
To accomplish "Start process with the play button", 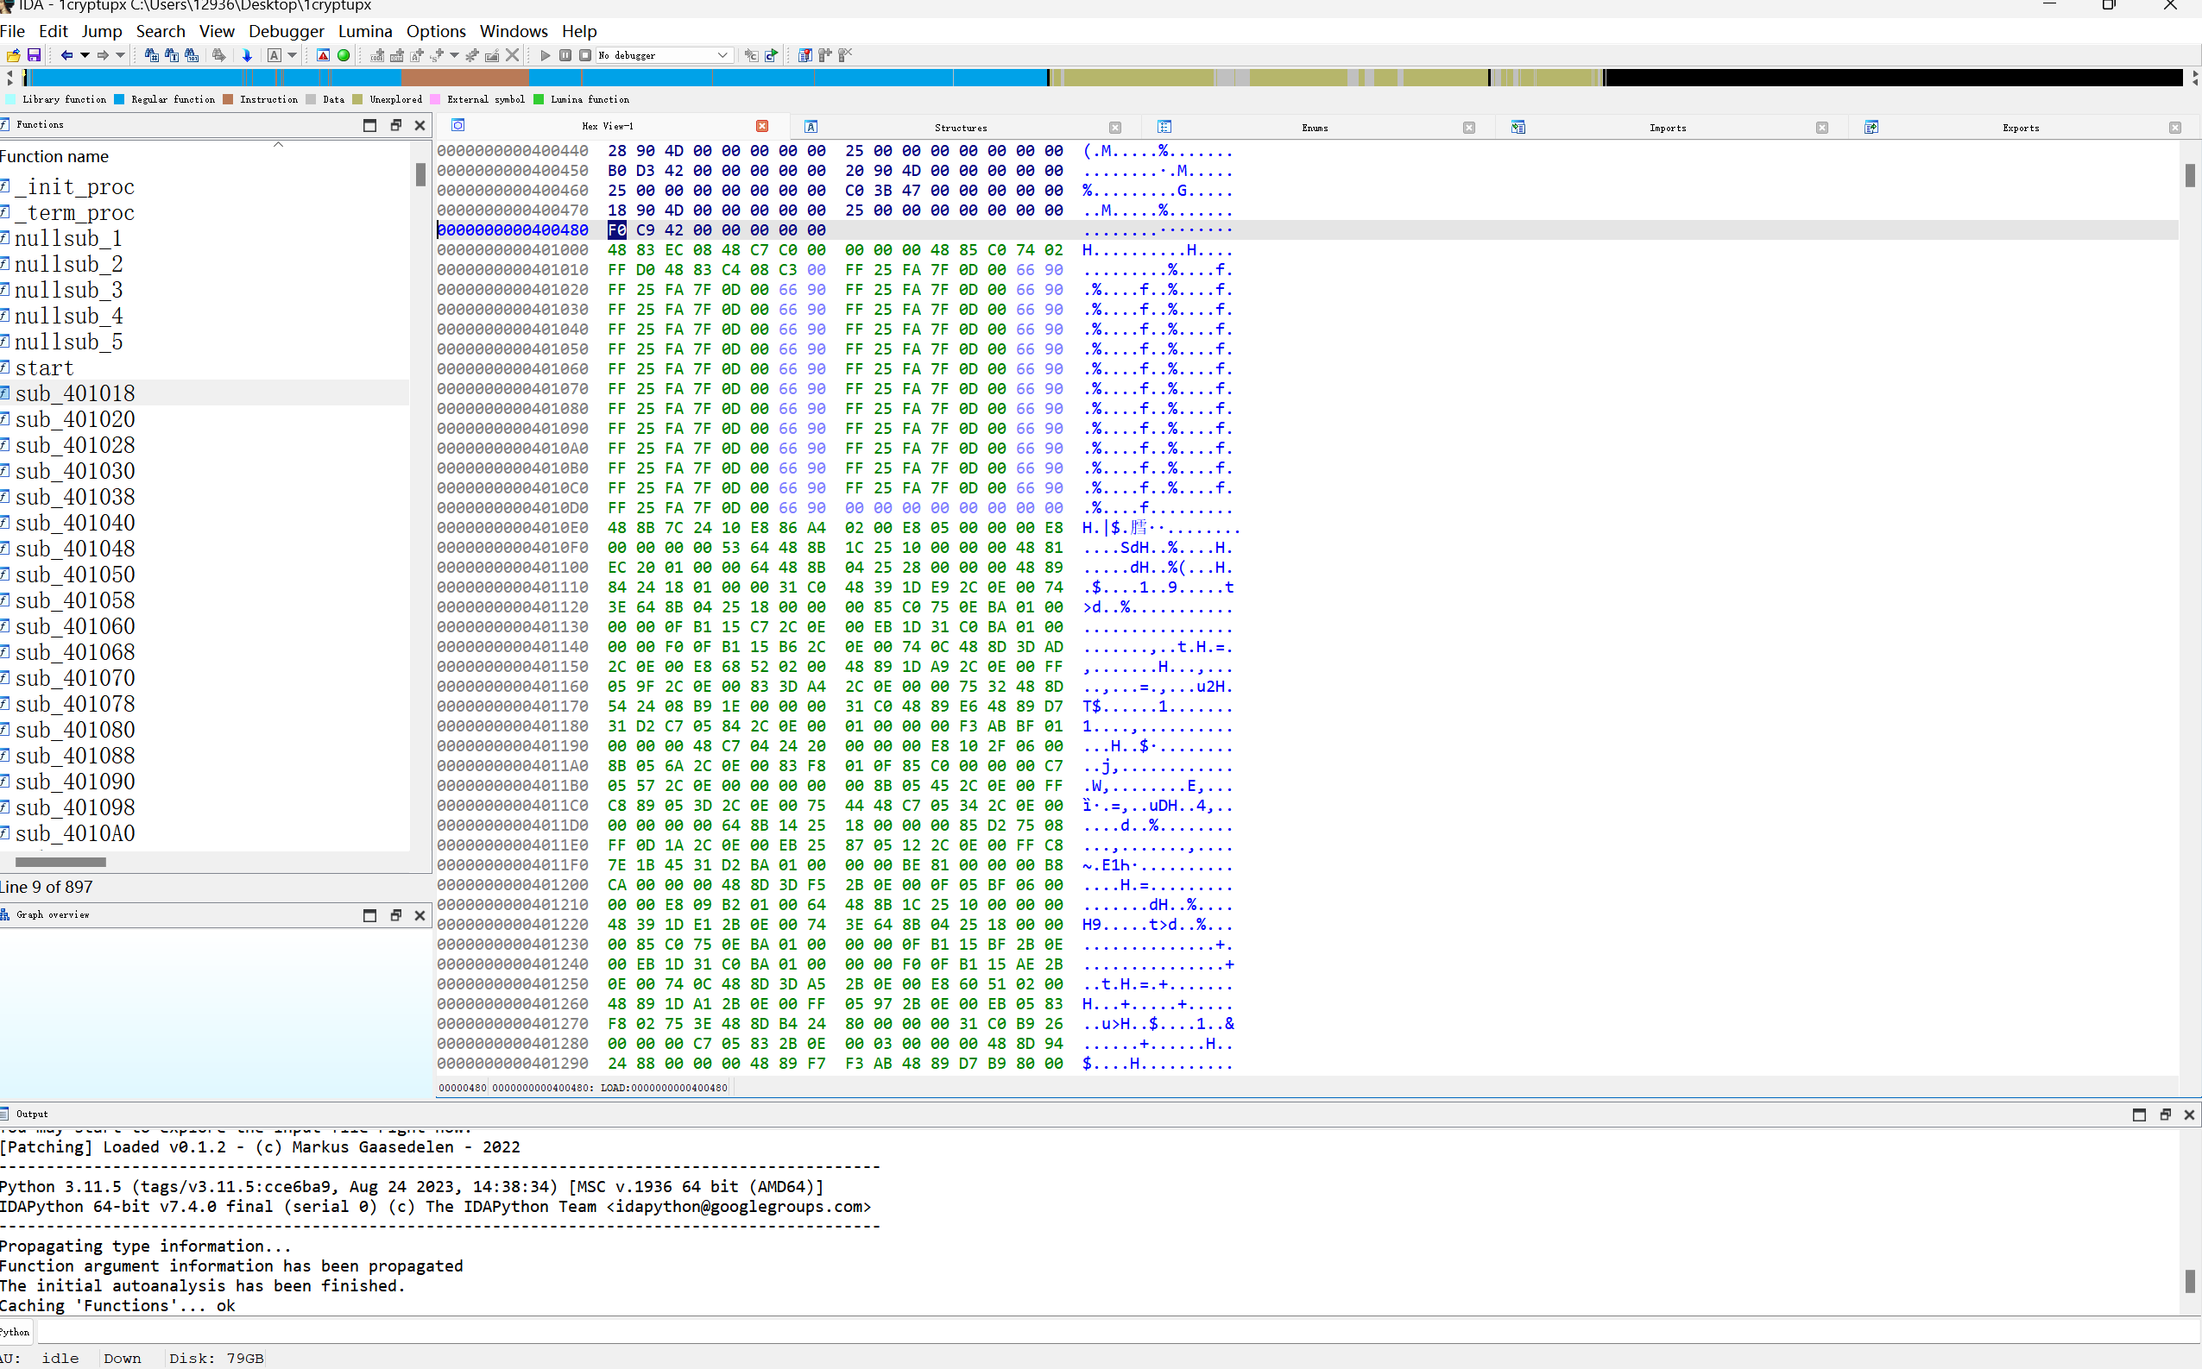I will [x=546, y=55].
